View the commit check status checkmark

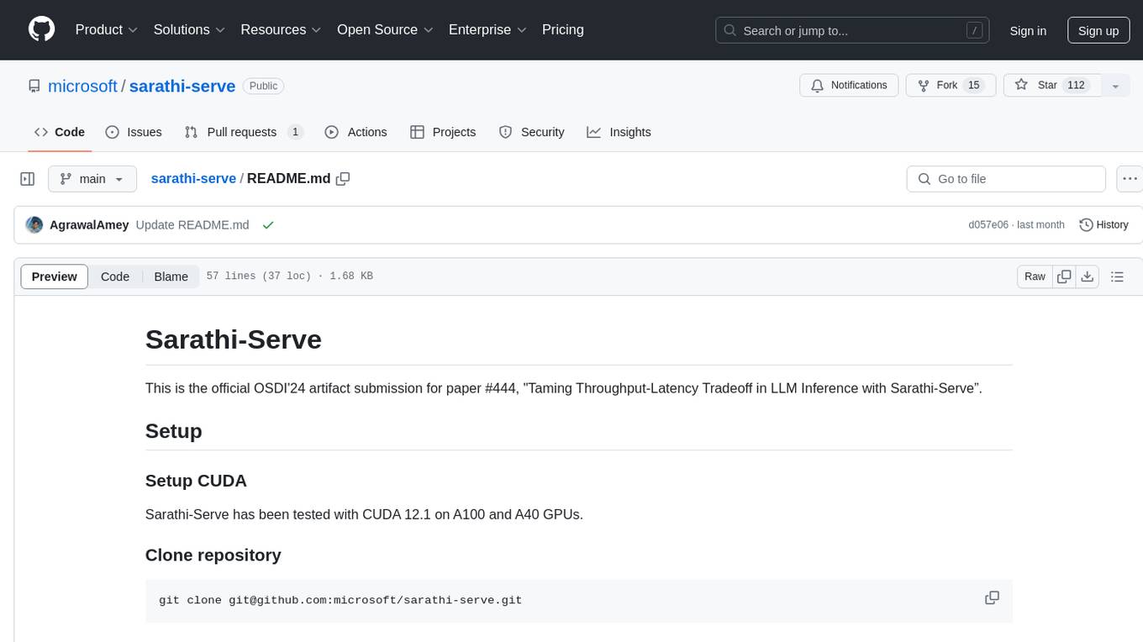(268, 224)
